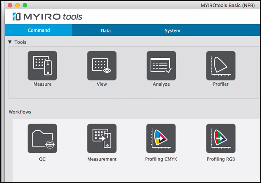Screen dimensions: 261x183
Task: Start the QC workflow folder icon
Action: coord(42,138)
